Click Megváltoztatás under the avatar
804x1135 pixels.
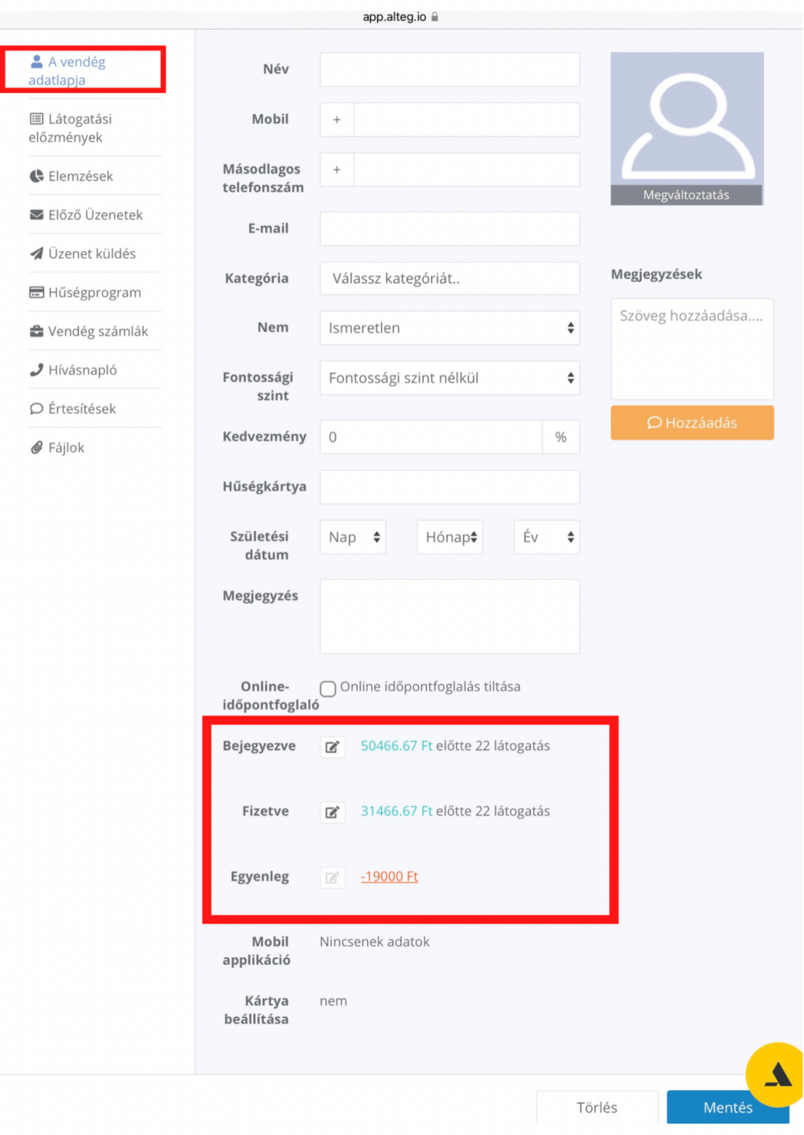(x=687, y=195)
